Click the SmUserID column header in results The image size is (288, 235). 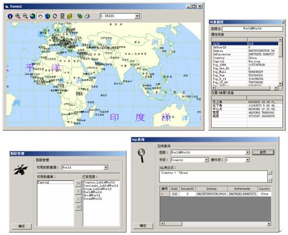click(x=187, y=188)
